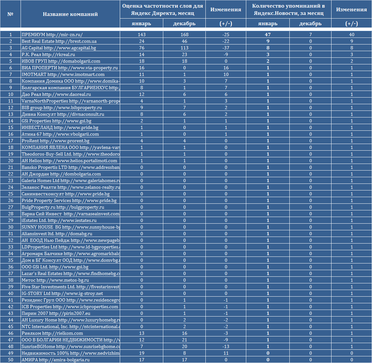Click the value 47 in ПРЕМИУМ row
Screen dimensions: 372x363
click(x=268, y=35)
